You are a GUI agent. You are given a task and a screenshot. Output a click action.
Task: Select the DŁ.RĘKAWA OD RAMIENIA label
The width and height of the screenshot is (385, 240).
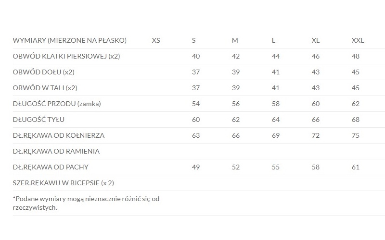tap(56, 151)
